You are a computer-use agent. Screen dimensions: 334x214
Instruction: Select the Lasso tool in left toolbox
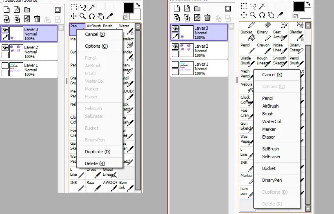(83, 7)
